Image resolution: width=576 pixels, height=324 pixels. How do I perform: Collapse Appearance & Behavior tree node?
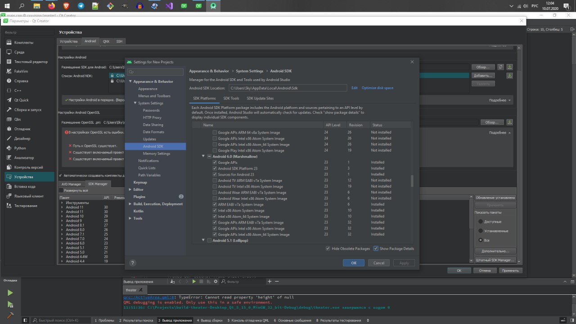[130, 81]
